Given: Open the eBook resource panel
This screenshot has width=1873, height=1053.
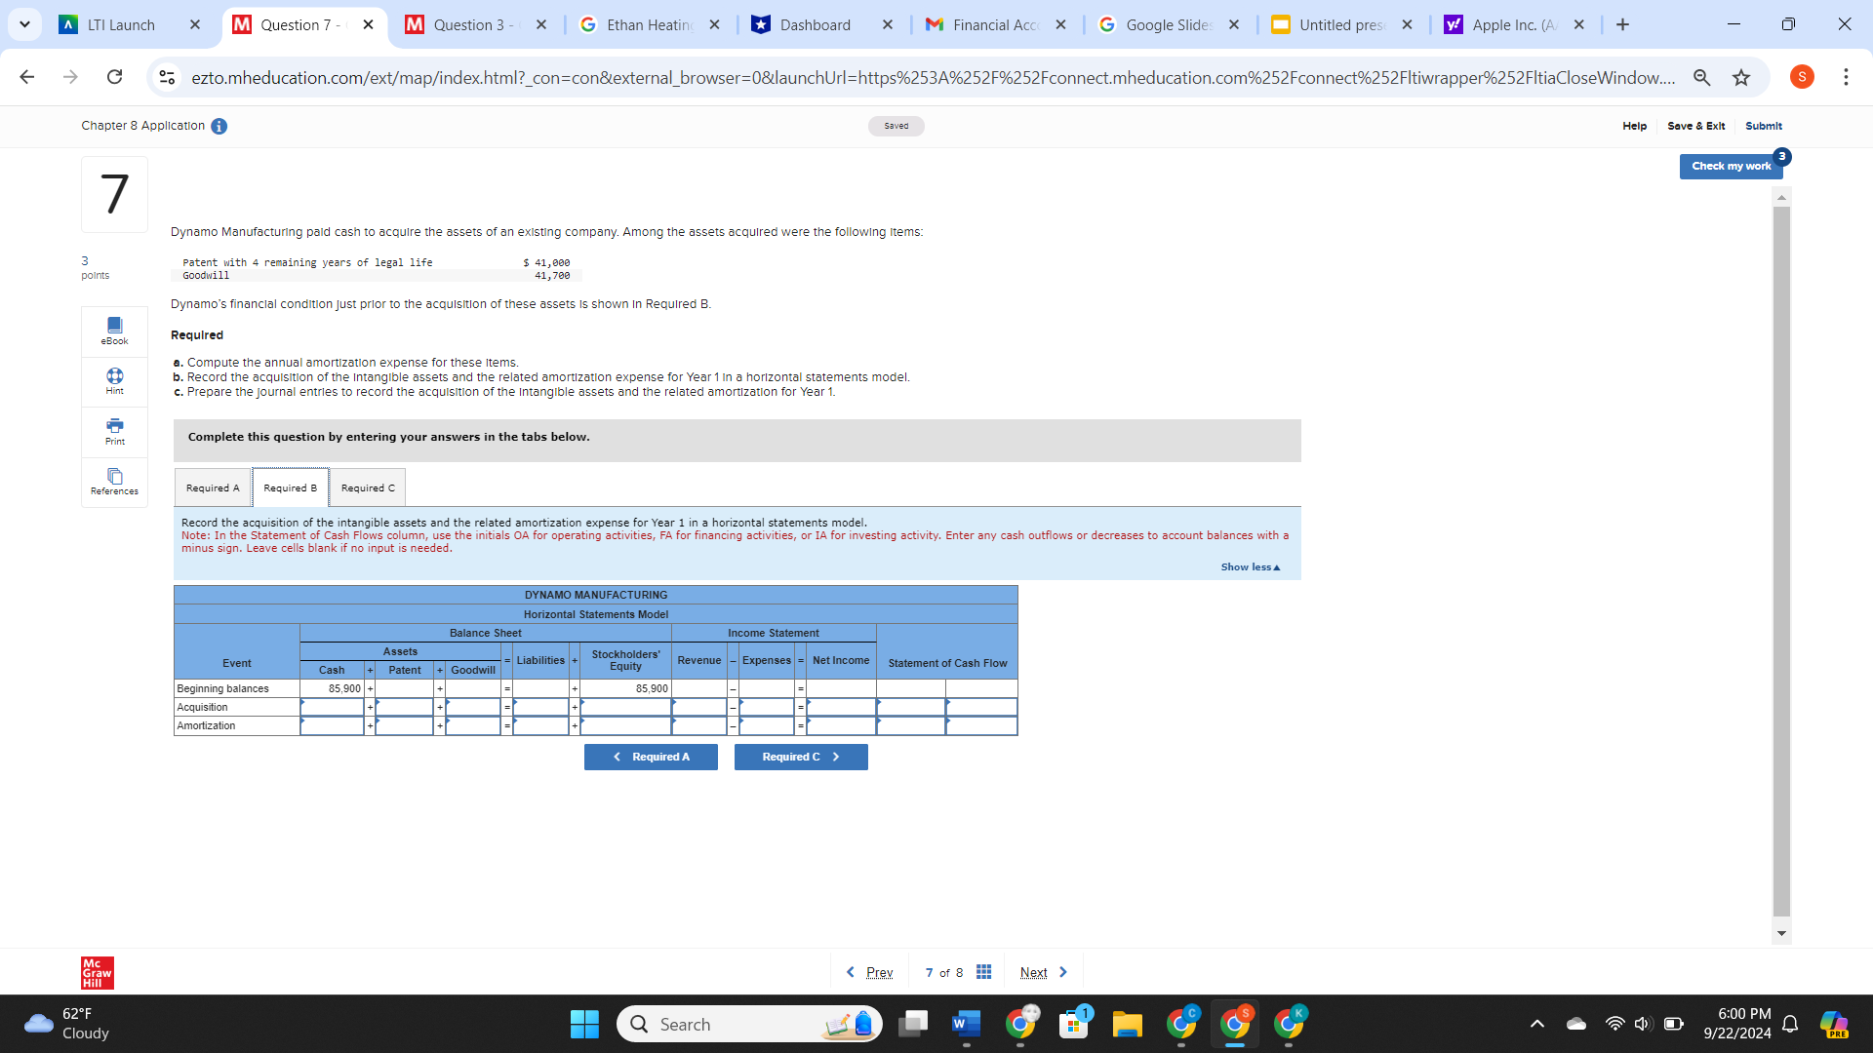Looking at the screenshot, I should [114, 331].
